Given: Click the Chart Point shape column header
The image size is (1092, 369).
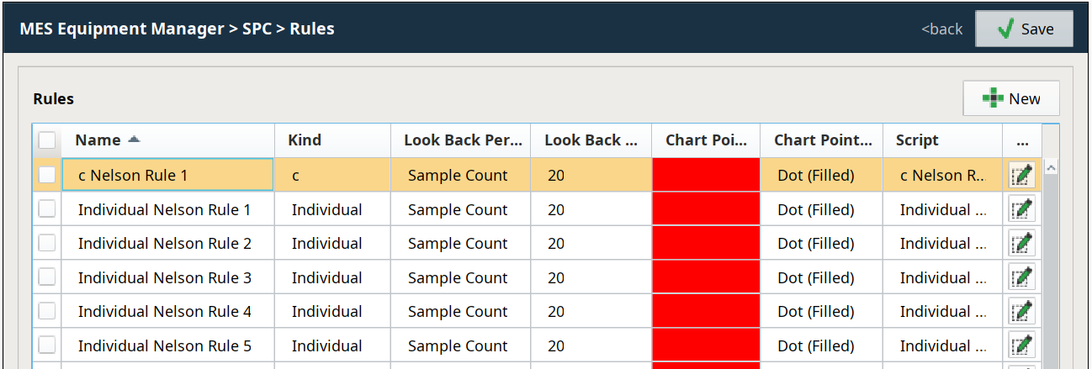Looking at the screenshot, I should pyautogui.click(x=821, y=140).
